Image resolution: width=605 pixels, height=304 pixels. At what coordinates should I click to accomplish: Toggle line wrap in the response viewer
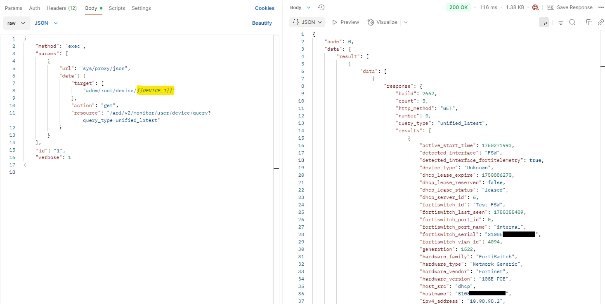click(x=544, y=22)
